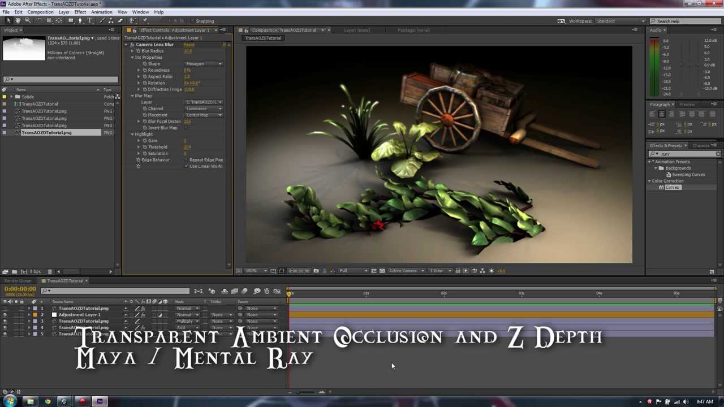Open the Effect menu
The width and height of the screenshot is (724, 407).
[80, 12]
